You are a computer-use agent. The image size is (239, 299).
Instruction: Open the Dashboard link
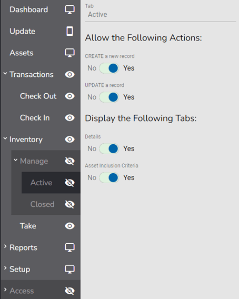coord(28,9)
